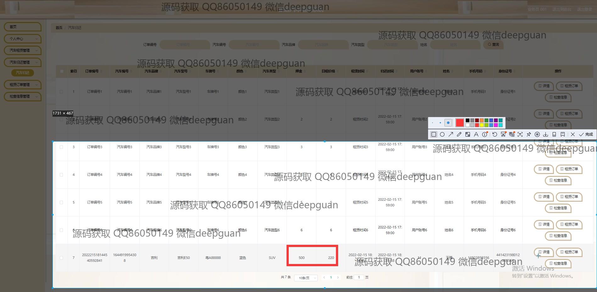The width and height of the screenshot is (597, 292).
Task: Pick the mosaic blur tool
Action: click(x=468, y=134)
